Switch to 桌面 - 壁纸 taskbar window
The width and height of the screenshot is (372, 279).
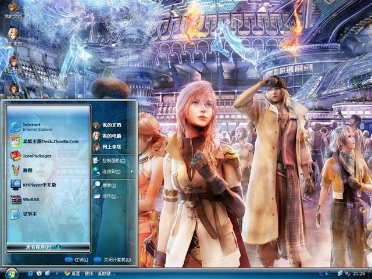90,274
